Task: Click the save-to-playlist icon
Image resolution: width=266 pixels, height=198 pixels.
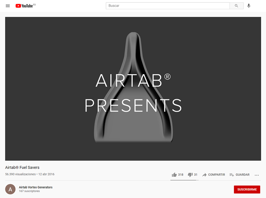Action: (x=231, y=175)
